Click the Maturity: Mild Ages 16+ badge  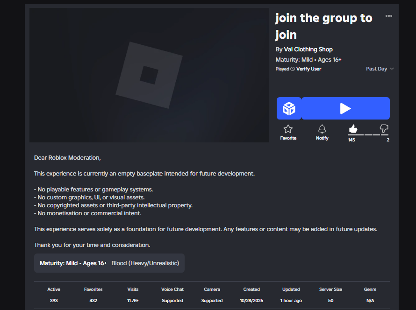point(73,263)
